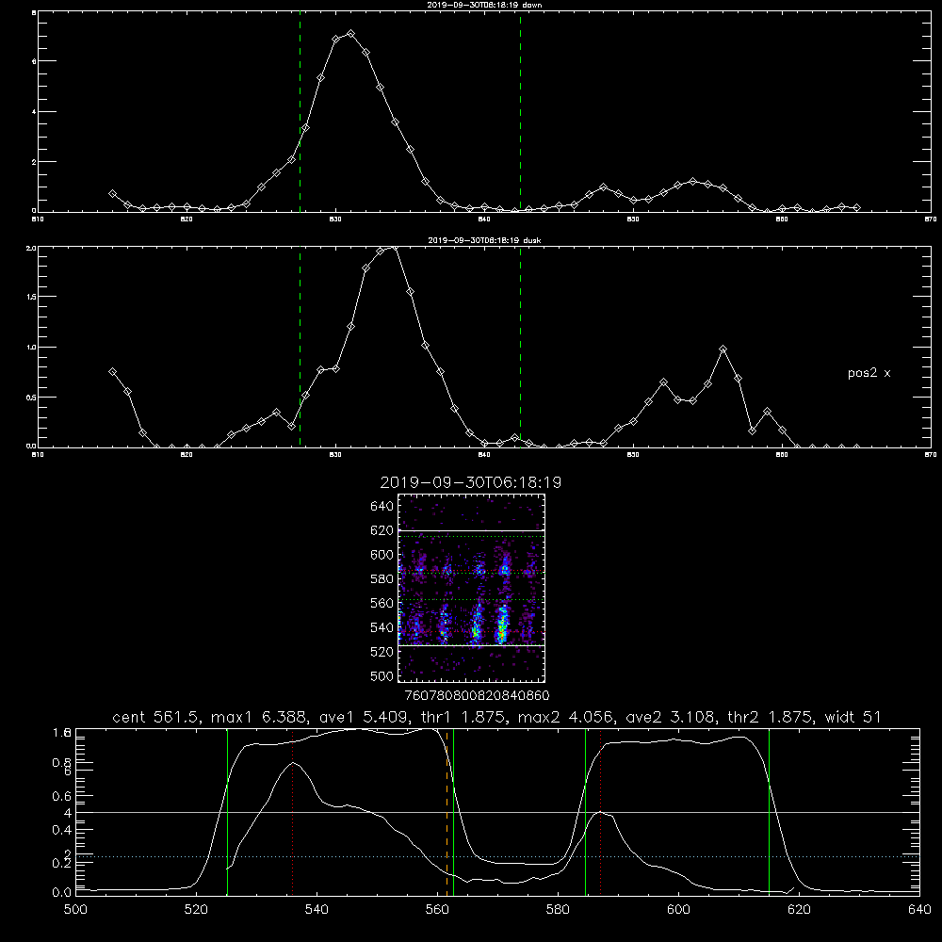
Task: Click the first red dotted peak line near 536
Action: click(293, 811)
